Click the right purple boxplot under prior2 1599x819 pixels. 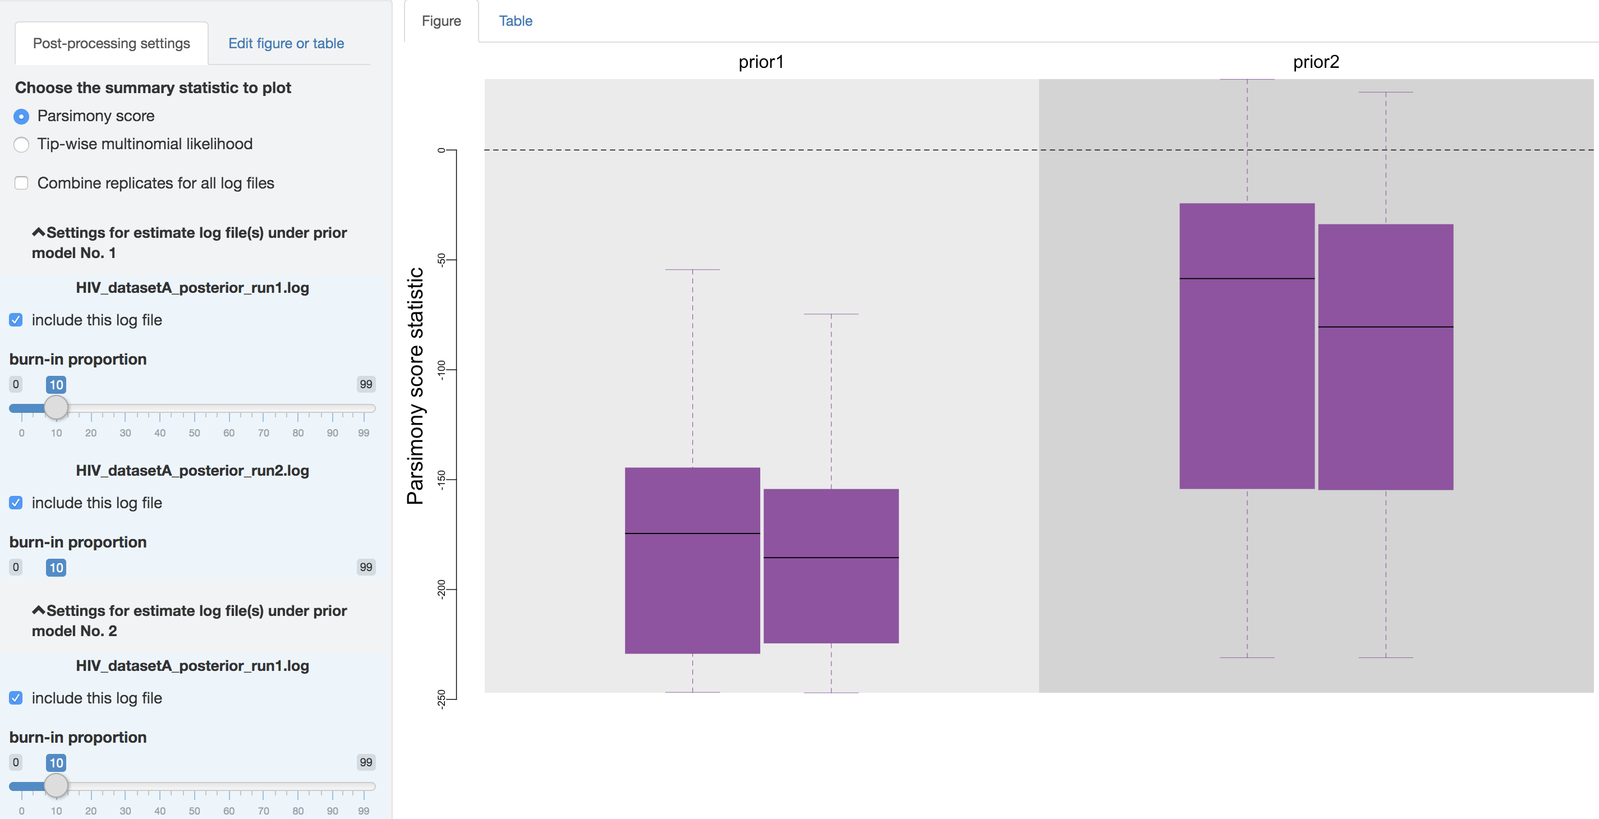[1385, 357]
